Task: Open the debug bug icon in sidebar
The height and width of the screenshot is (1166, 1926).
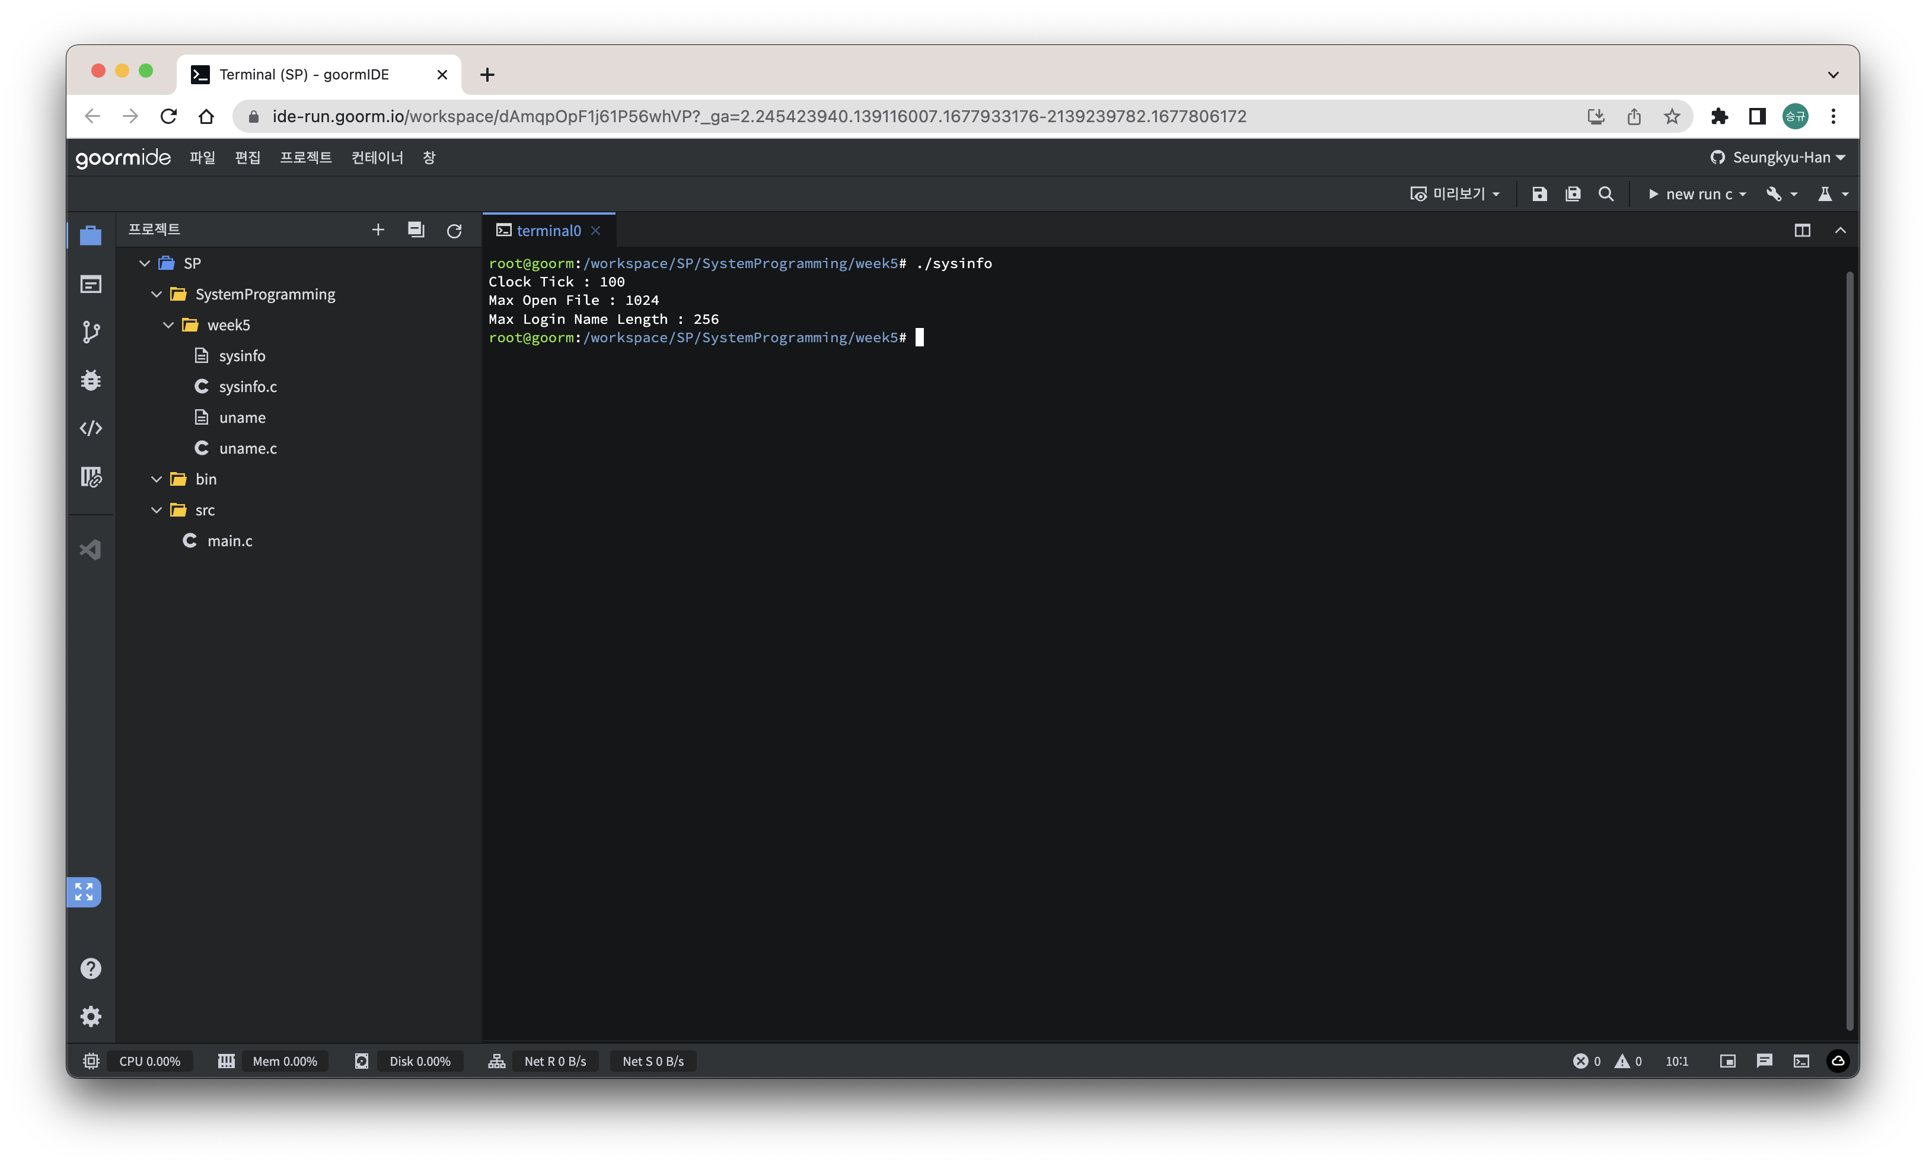Action: 91,380
